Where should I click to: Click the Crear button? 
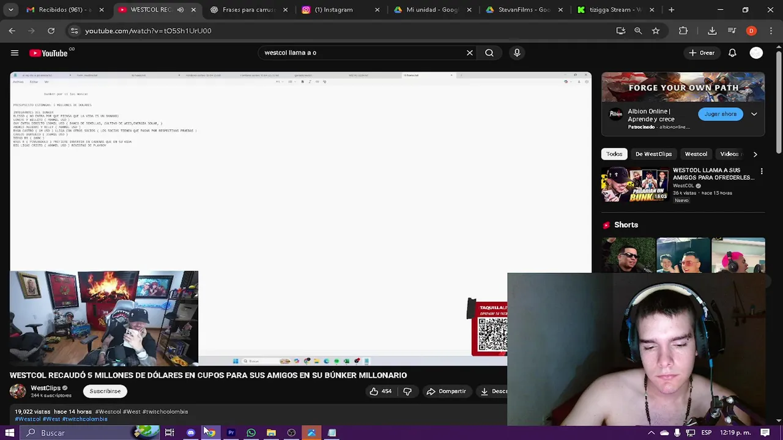[701, 53]
